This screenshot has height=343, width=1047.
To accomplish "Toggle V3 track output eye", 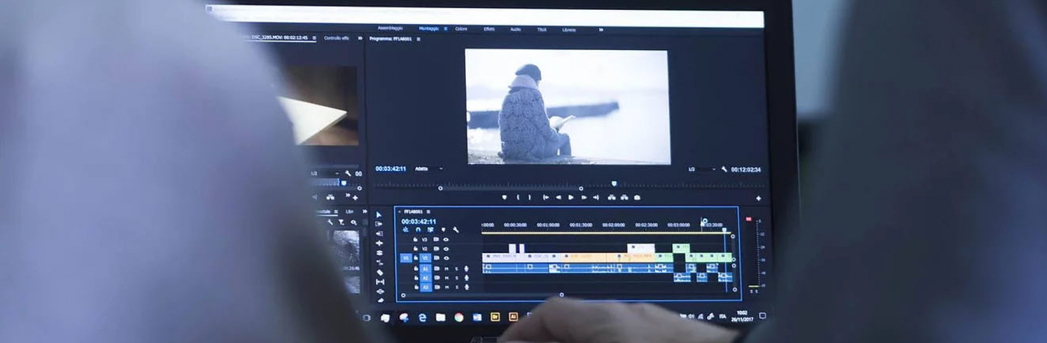I will click(x=446, y=240).
